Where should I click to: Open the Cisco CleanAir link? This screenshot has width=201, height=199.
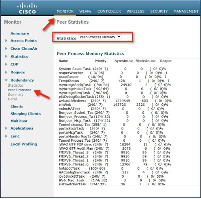pyautogui.click(x=24, y=49)
